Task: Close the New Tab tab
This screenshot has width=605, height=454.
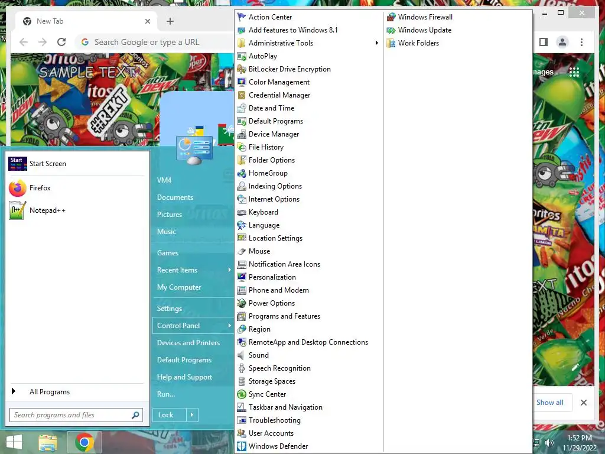Action: (147, 21)
